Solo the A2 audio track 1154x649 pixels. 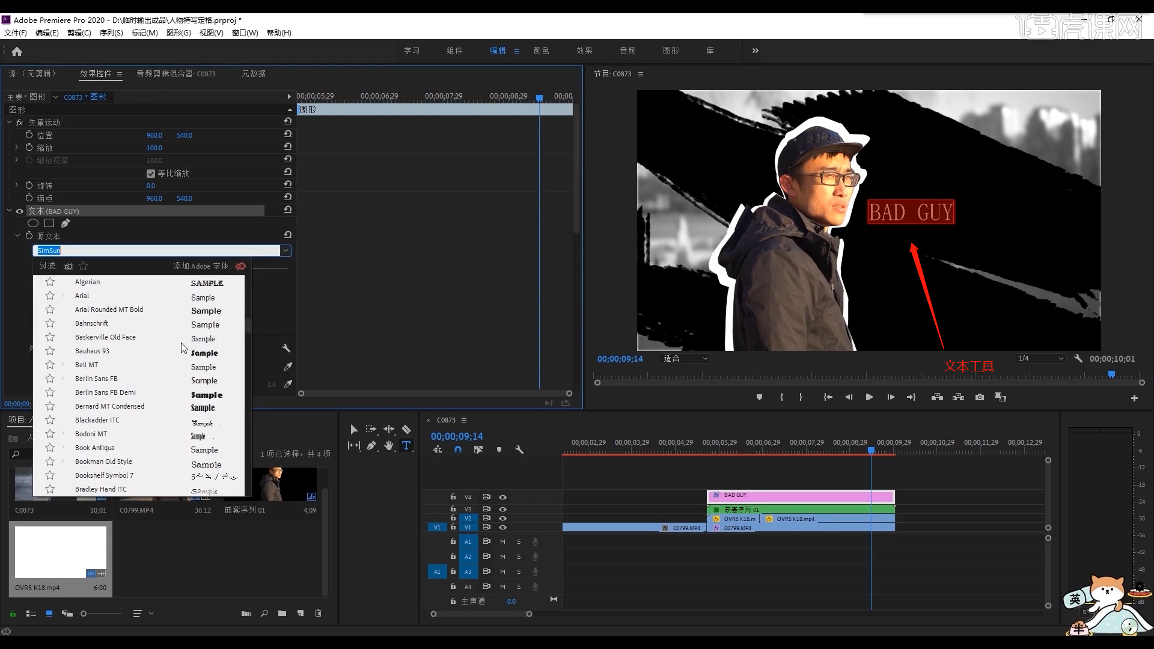[x=519, y=556]
